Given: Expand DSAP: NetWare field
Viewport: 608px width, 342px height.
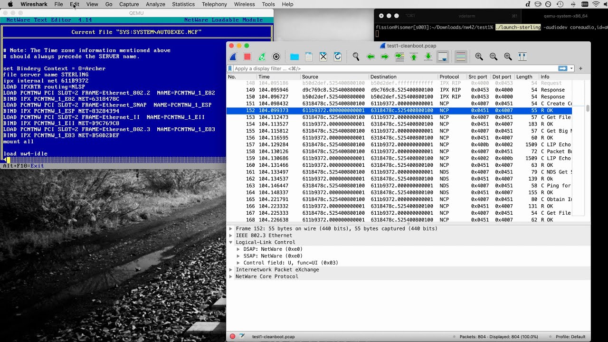Looking at the screenshot, I should 238,249.
